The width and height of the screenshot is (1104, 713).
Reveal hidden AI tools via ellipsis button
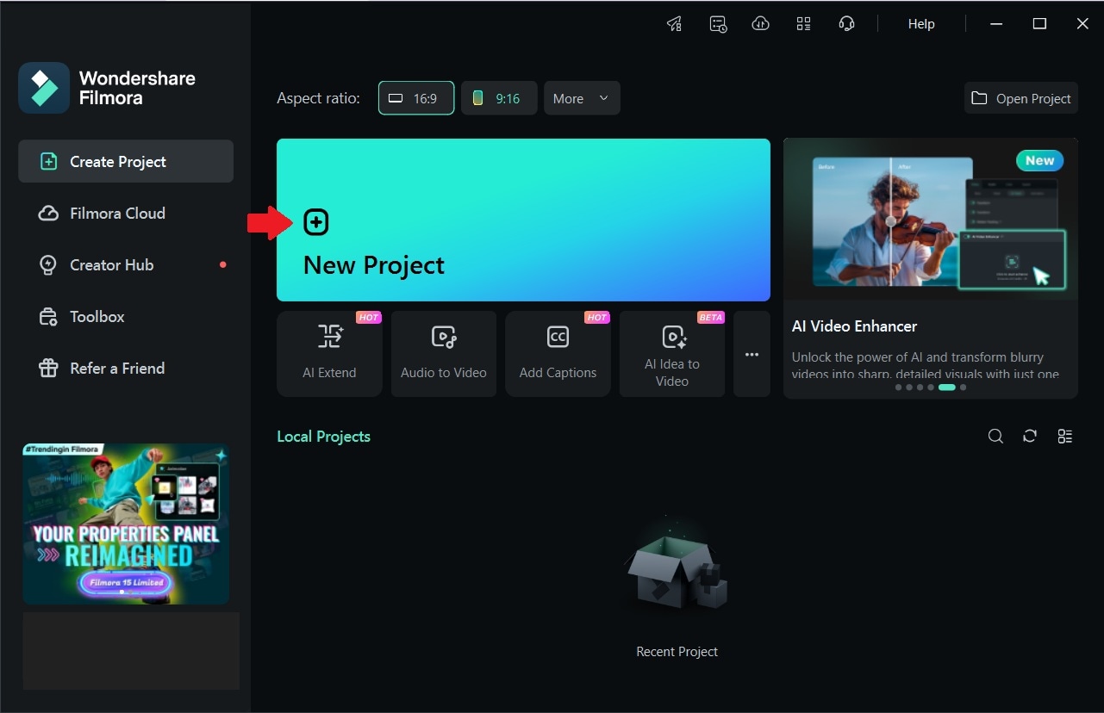751,353
